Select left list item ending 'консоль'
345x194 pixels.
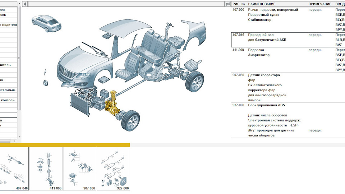tap(9, 100)
